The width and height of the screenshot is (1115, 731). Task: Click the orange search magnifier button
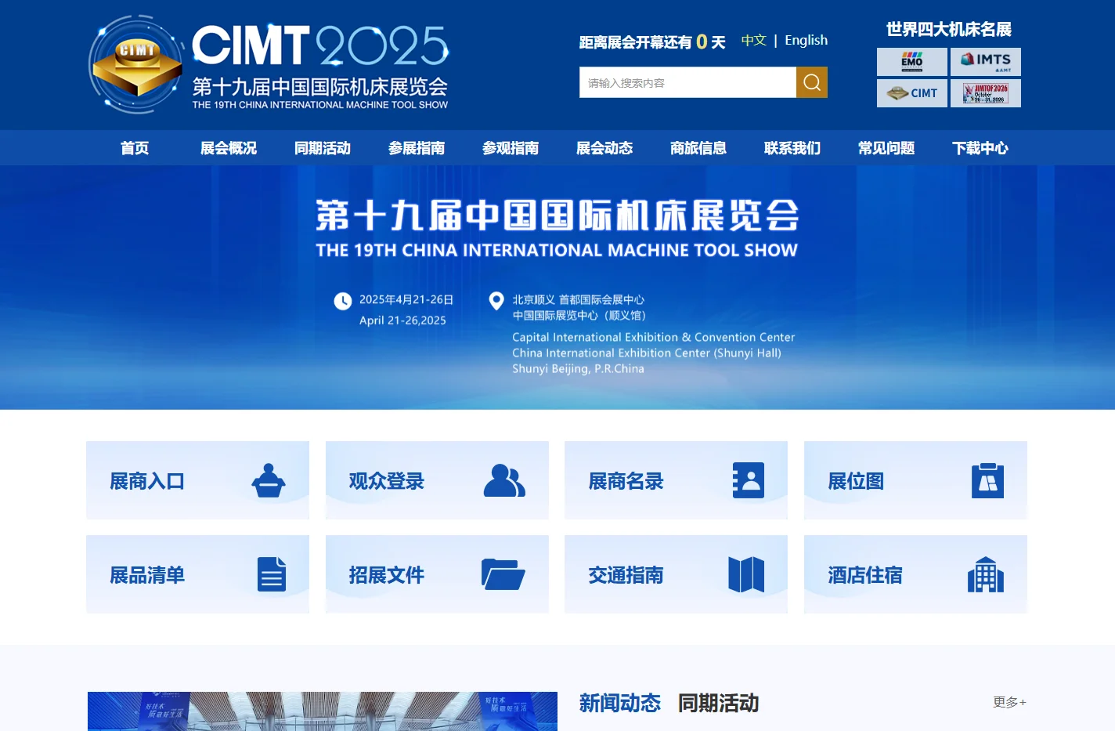pos(812,82)
